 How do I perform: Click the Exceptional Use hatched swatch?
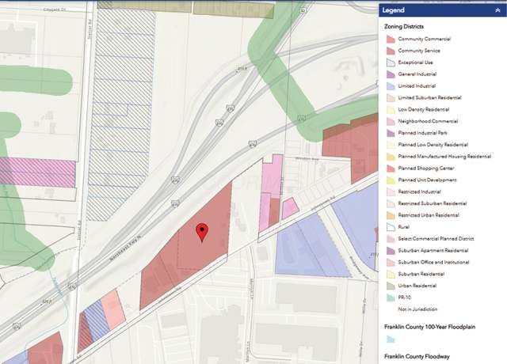tap(391, 63)
